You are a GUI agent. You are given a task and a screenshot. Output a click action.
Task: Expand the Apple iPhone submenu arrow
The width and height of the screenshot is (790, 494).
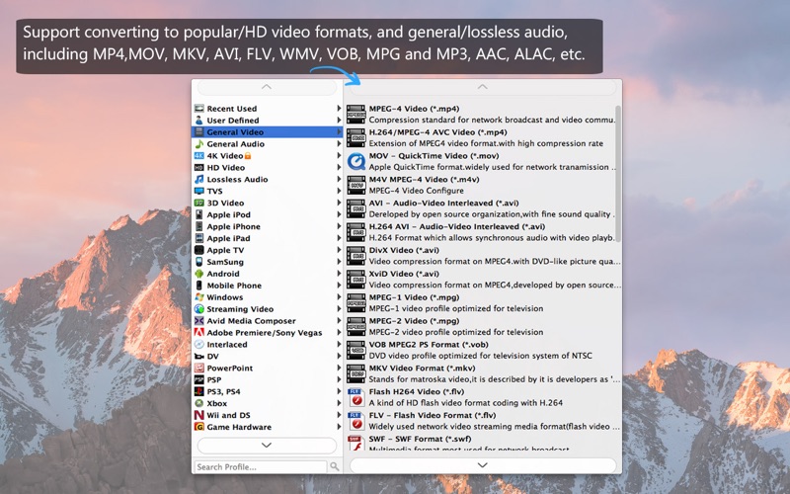(x=339, y=226)
